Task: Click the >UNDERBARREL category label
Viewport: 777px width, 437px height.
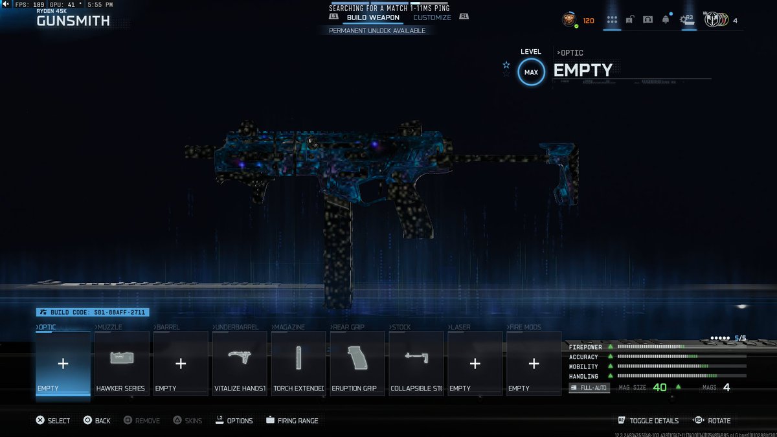Action: click(x=234, y=327)
